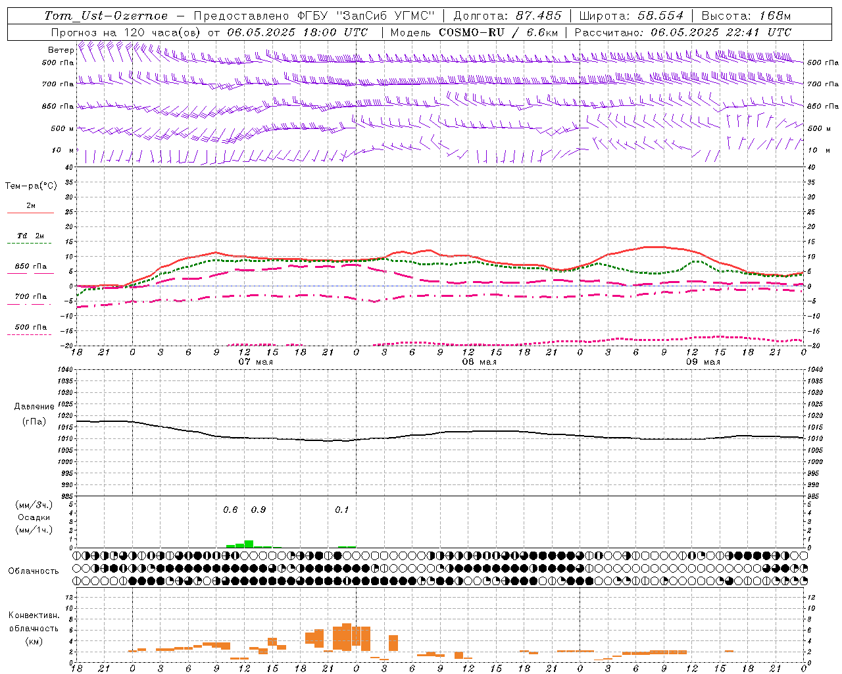Select the Модель COSMO-RU / 6.6км text
The height and width of the screenshot is (674, 842).
(474, 32)
